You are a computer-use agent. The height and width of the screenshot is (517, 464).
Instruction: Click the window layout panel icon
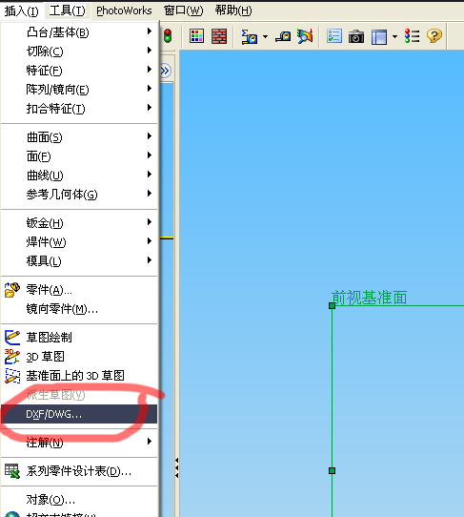click(379, 36)
